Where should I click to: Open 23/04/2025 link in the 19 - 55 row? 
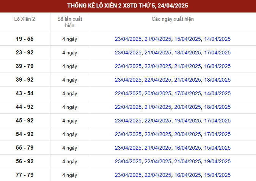pyautogui.click(x=128, y=39)
